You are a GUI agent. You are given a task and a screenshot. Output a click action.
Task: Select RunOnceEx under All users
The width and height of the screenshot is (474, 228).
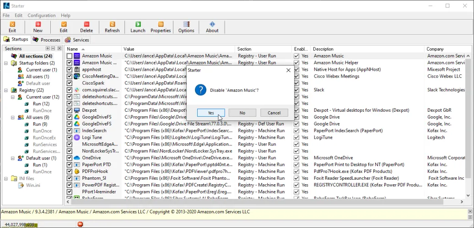(x=44, y=138)
